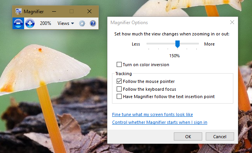The height and width of the screenshot is (153, 252).
Task: Click the Cancel button
Action: (x=220, y=137)
